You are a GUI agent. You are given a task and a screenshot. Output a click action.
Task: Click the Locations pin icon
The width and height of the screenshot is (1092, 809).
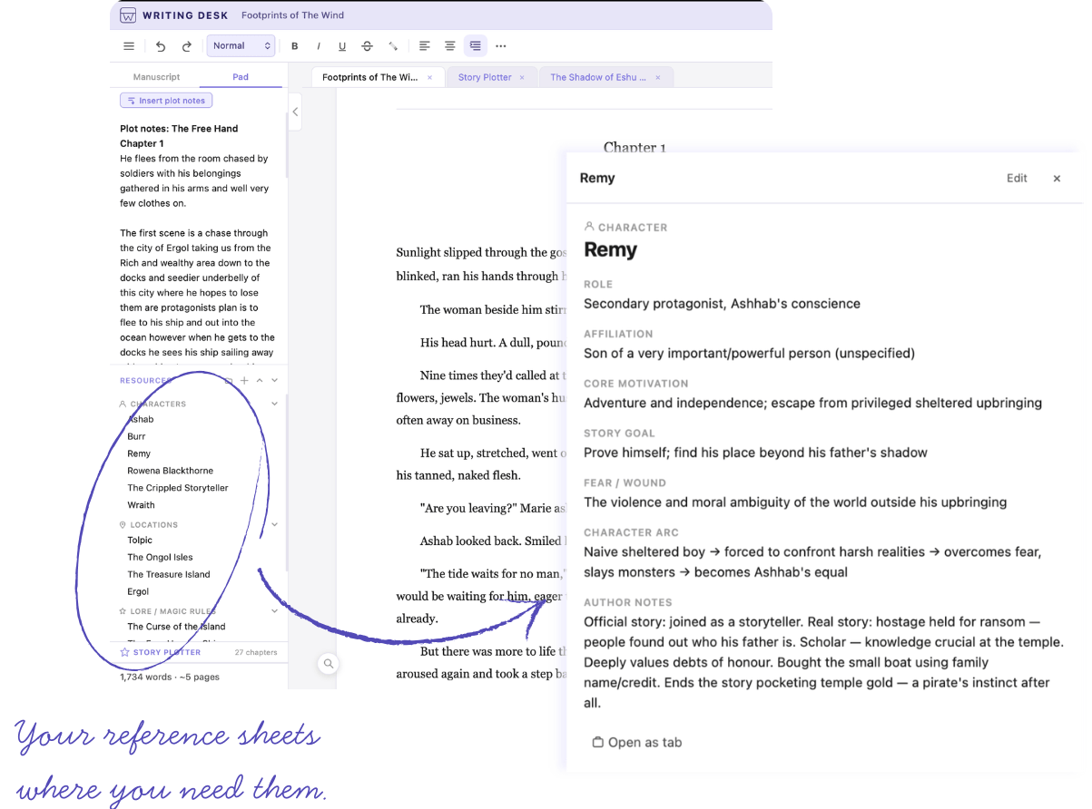[x=123, y=524]
